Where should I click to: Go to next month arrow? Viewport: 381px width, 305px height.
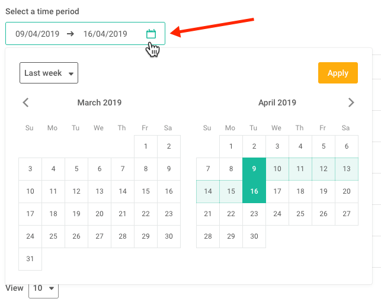pyautogui.click(x=351, y=102)
